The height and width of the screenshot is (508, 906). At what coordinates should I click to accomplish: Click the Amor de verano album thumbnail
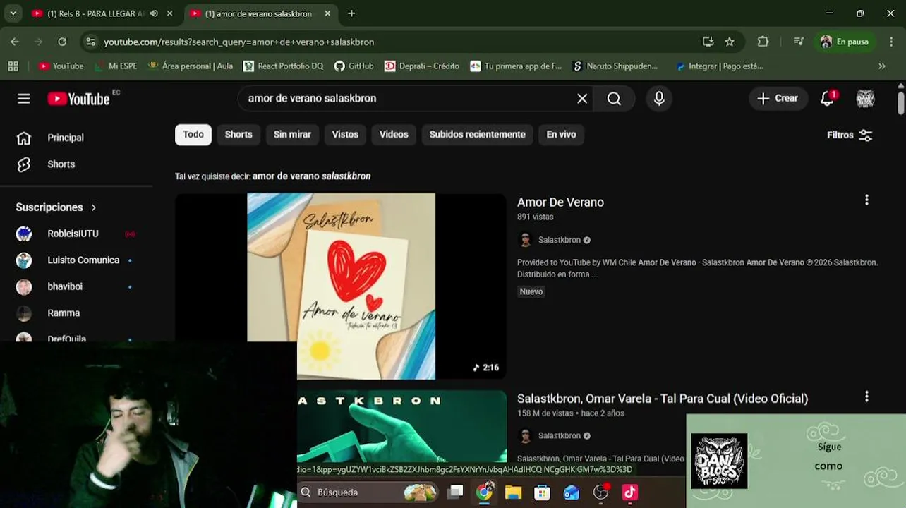(341, 286)
